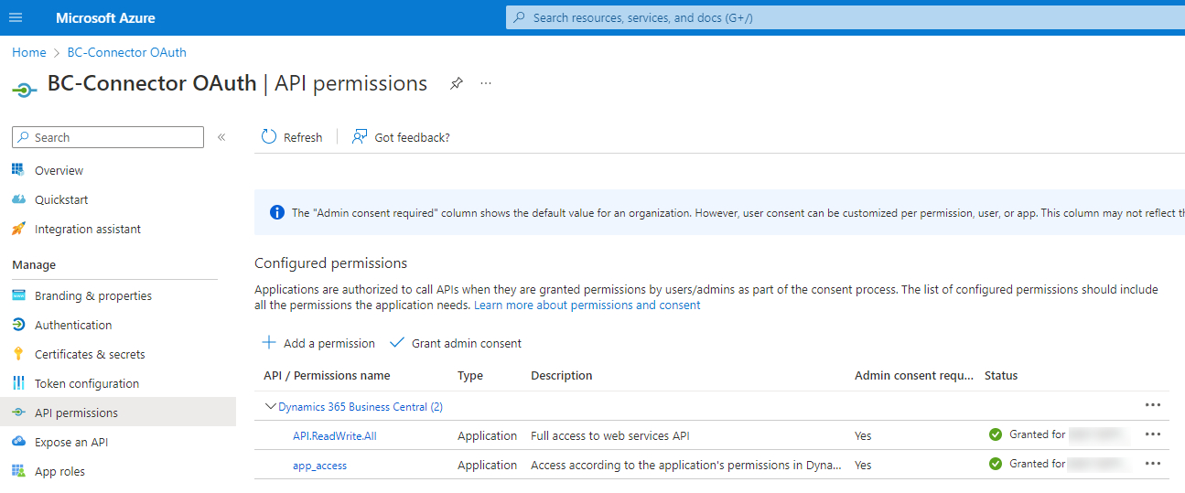The width and height of the screenshot is (1185, 493).
Task: Focus the sidebar Search field
Action: coord(108,137)
